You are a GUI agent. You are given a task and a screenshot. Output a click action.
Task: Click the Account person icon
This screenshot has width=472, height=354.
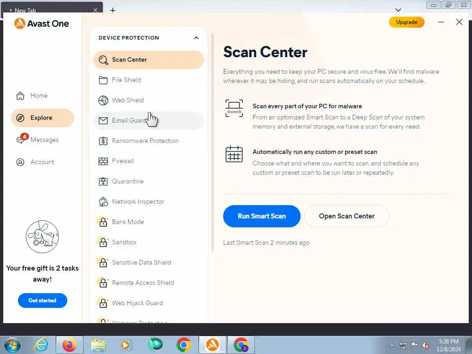click(20, 162)
